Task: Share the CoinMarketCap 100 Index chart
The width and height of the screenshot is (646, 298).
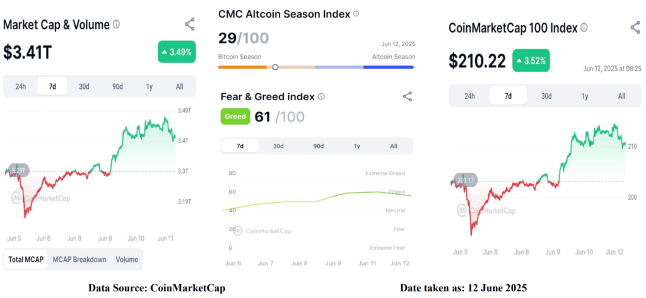Action: point(635,28)
